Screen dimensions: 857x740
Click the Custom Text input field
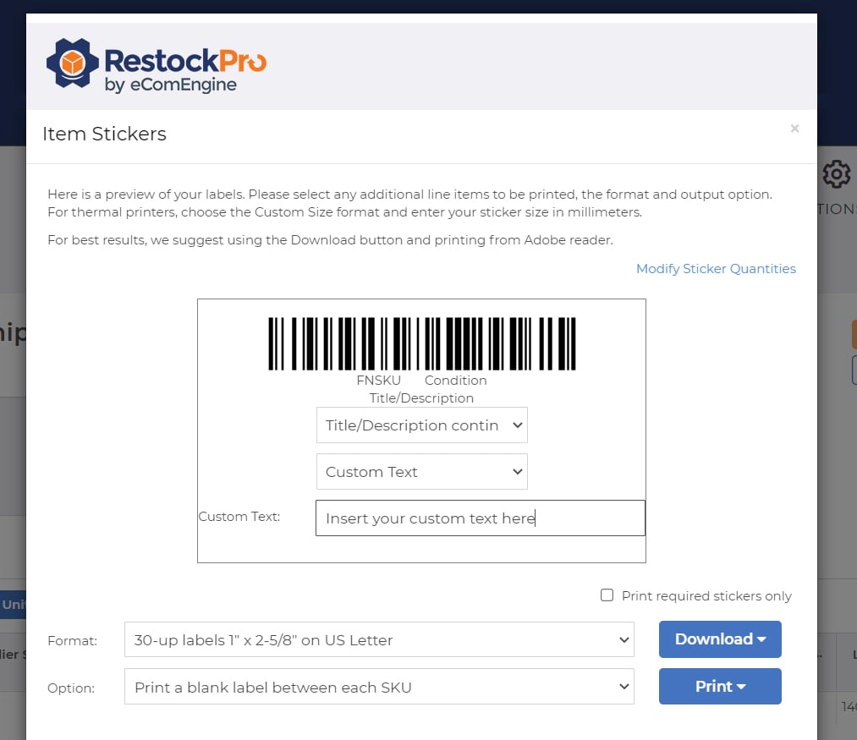(480, 518)
